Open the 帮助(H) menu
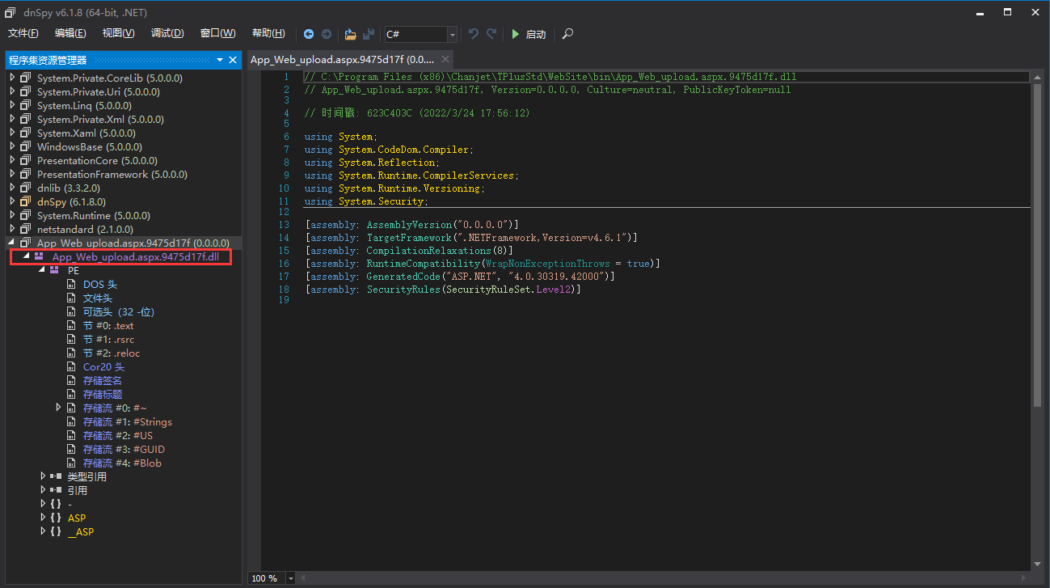The width and height of the screenshot is (1050, 588). [x=268, y=33]
